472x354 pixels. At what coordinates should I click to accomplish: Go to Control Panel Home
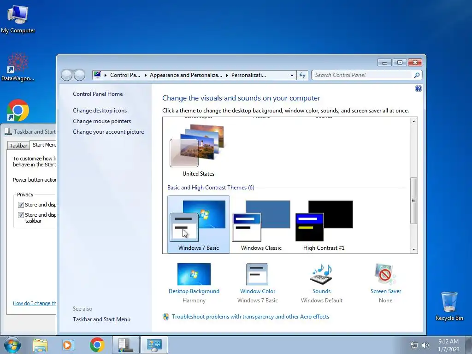98,94
